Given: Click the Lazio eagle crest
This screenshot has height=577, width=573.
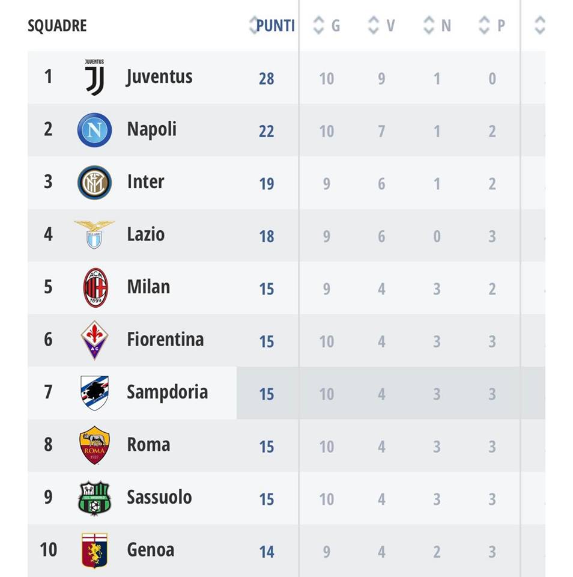Looking at the screenshot, I should pyautogui.click(x=94, y=234).
